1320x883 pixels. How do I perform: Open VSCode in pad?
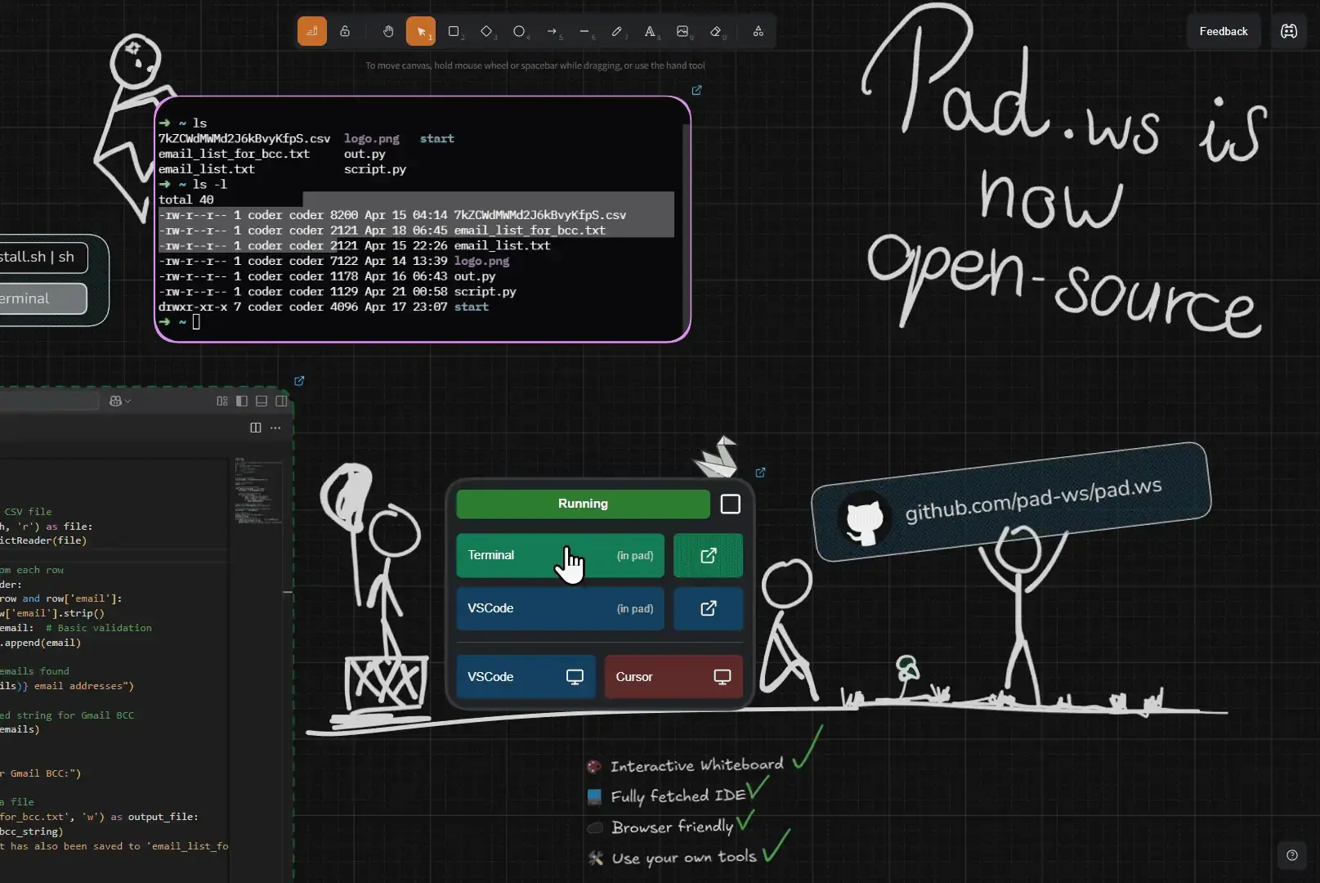pyautogui.click(x=560, y=608)
